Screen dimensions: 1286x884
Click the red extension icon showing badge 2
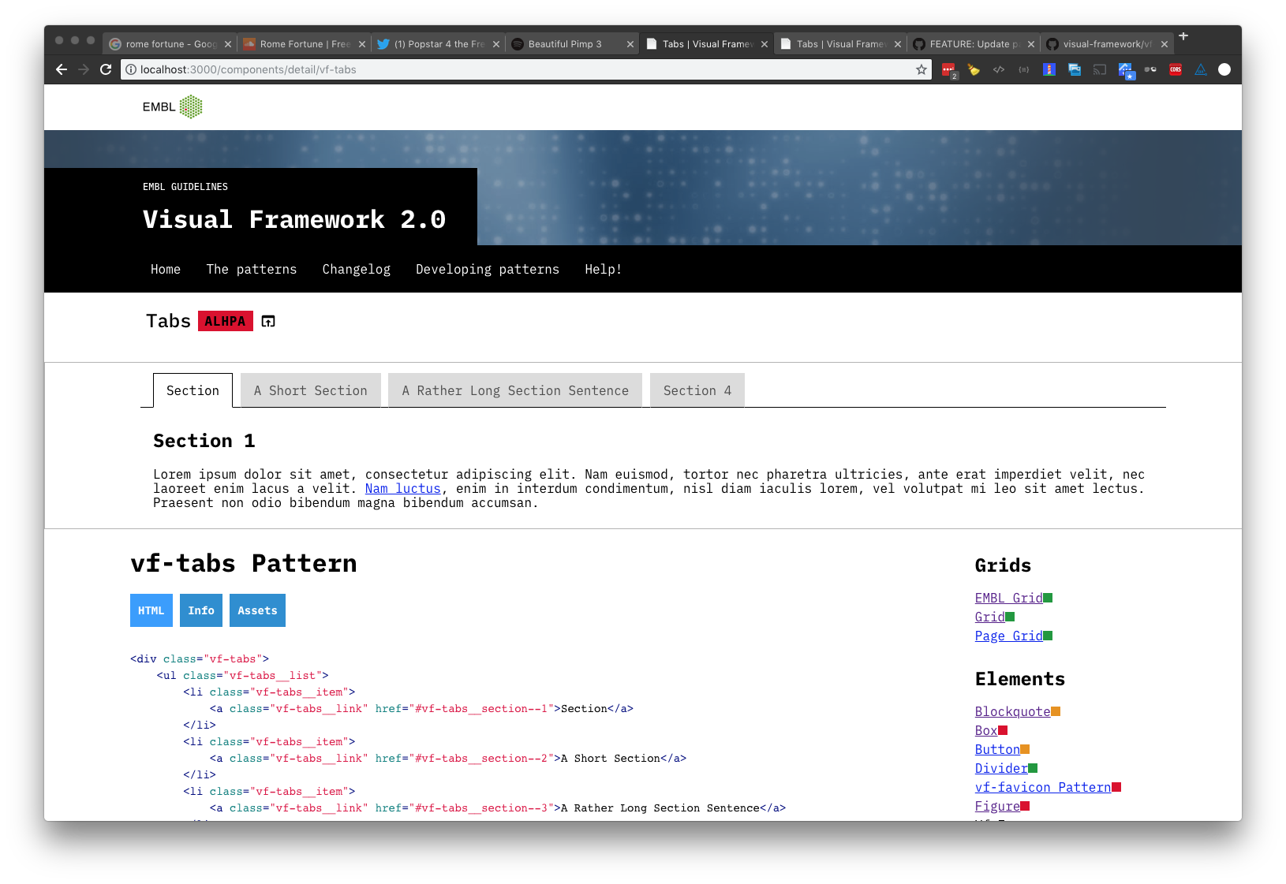tap(948, 69)
